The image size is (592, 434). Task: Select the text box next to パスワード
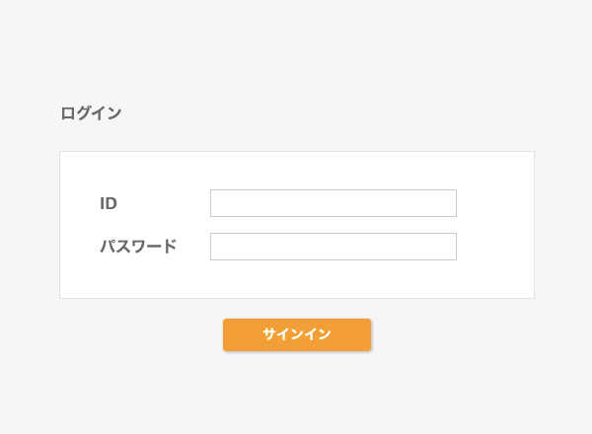[x=333, y=247]
